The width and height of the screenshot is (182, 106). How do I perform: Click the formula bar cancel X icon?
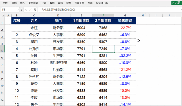pos(26,10)
